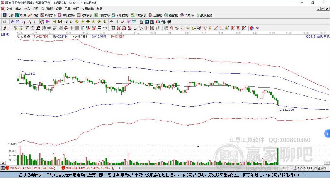This screenshot has width=330, height=178.
Task: Open the 行情 market quotes view
Action: coord(8,15)
